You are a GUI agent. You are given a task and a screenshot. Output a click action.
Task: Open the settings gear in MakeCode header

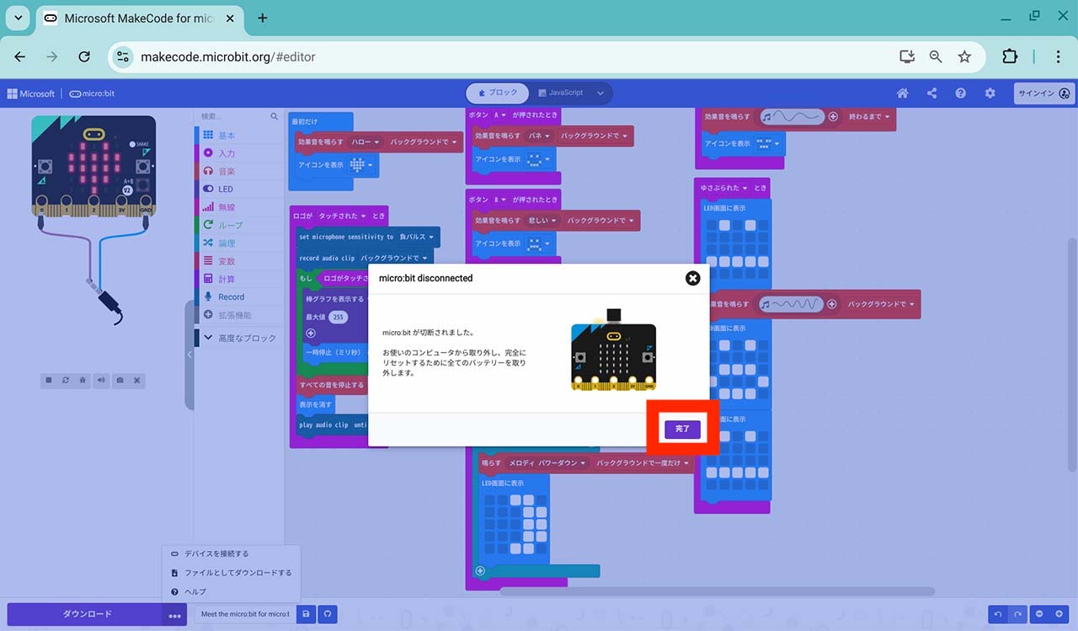tap(990, 94)
